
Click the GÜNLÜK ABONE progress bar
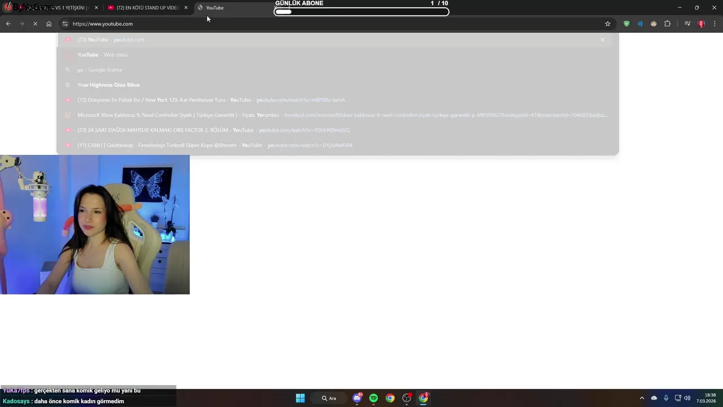click(361, 11)
